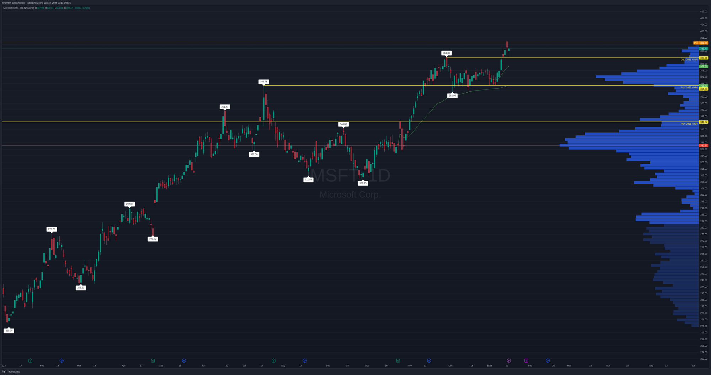This screenshot has width=711, height=375.
Task: Click the purple lightning event marker near Jan 16
Action: (x=509, y=360)
